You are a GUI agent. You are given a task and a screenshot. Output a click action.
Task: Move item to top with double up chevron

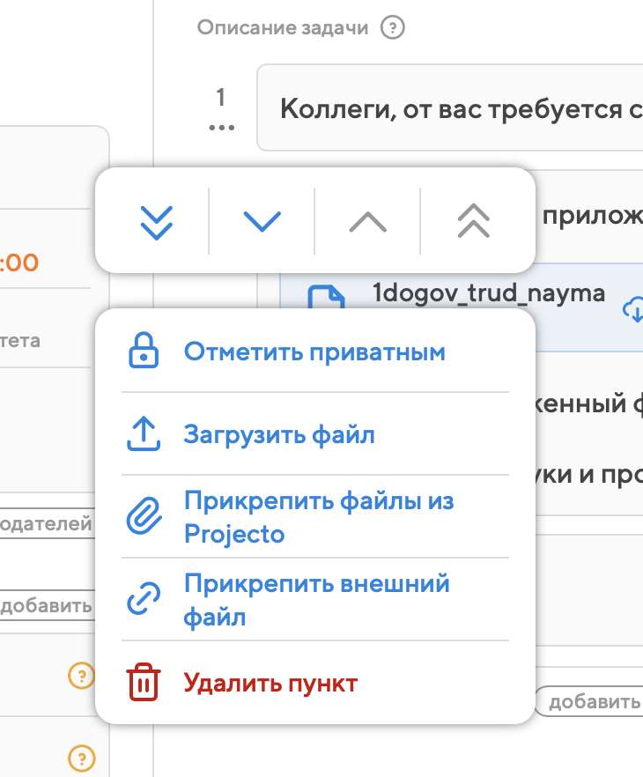point(474,220)
